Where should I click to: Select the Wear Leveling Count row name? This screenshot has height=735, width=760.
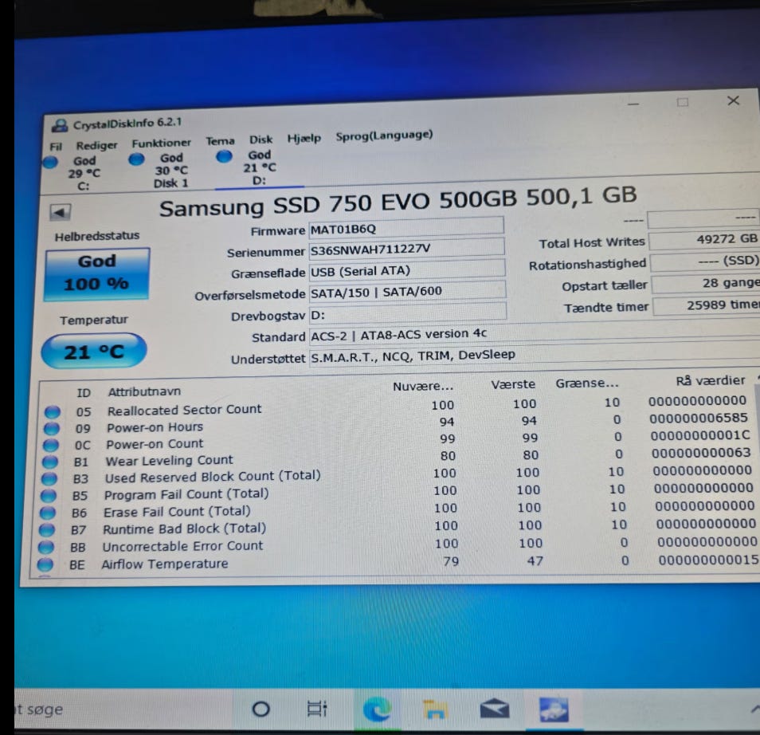coord(169,461)
